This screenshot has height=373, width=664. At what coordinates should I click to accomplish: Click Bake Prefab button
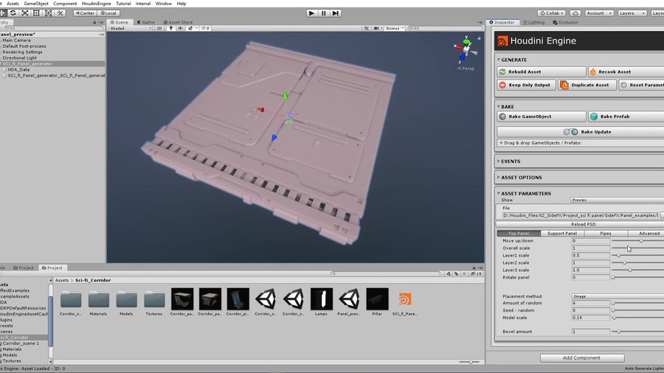pos(626,116)
